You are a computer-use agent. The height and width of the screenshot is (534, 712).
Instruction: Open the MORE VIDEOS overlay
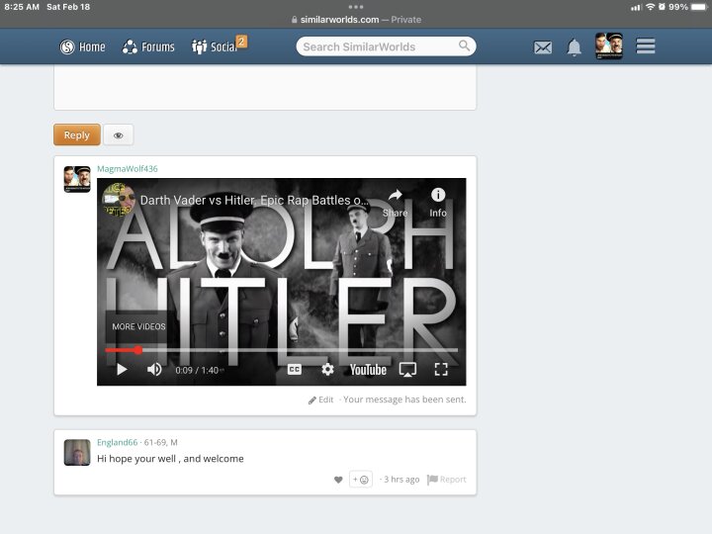coord(138,326)
